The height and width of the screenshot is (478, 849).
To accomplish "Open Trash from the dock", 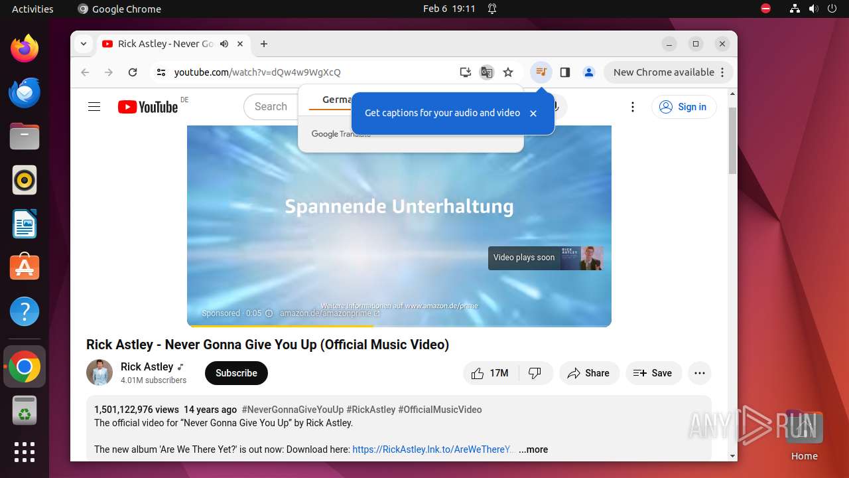I will tap(25, 411).
